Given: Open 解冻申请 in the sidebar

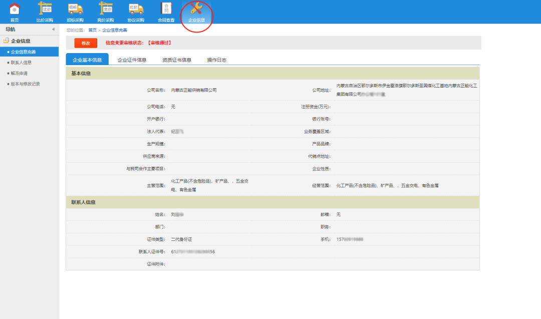Looking at the screenshot, I should tap(19, 73).
